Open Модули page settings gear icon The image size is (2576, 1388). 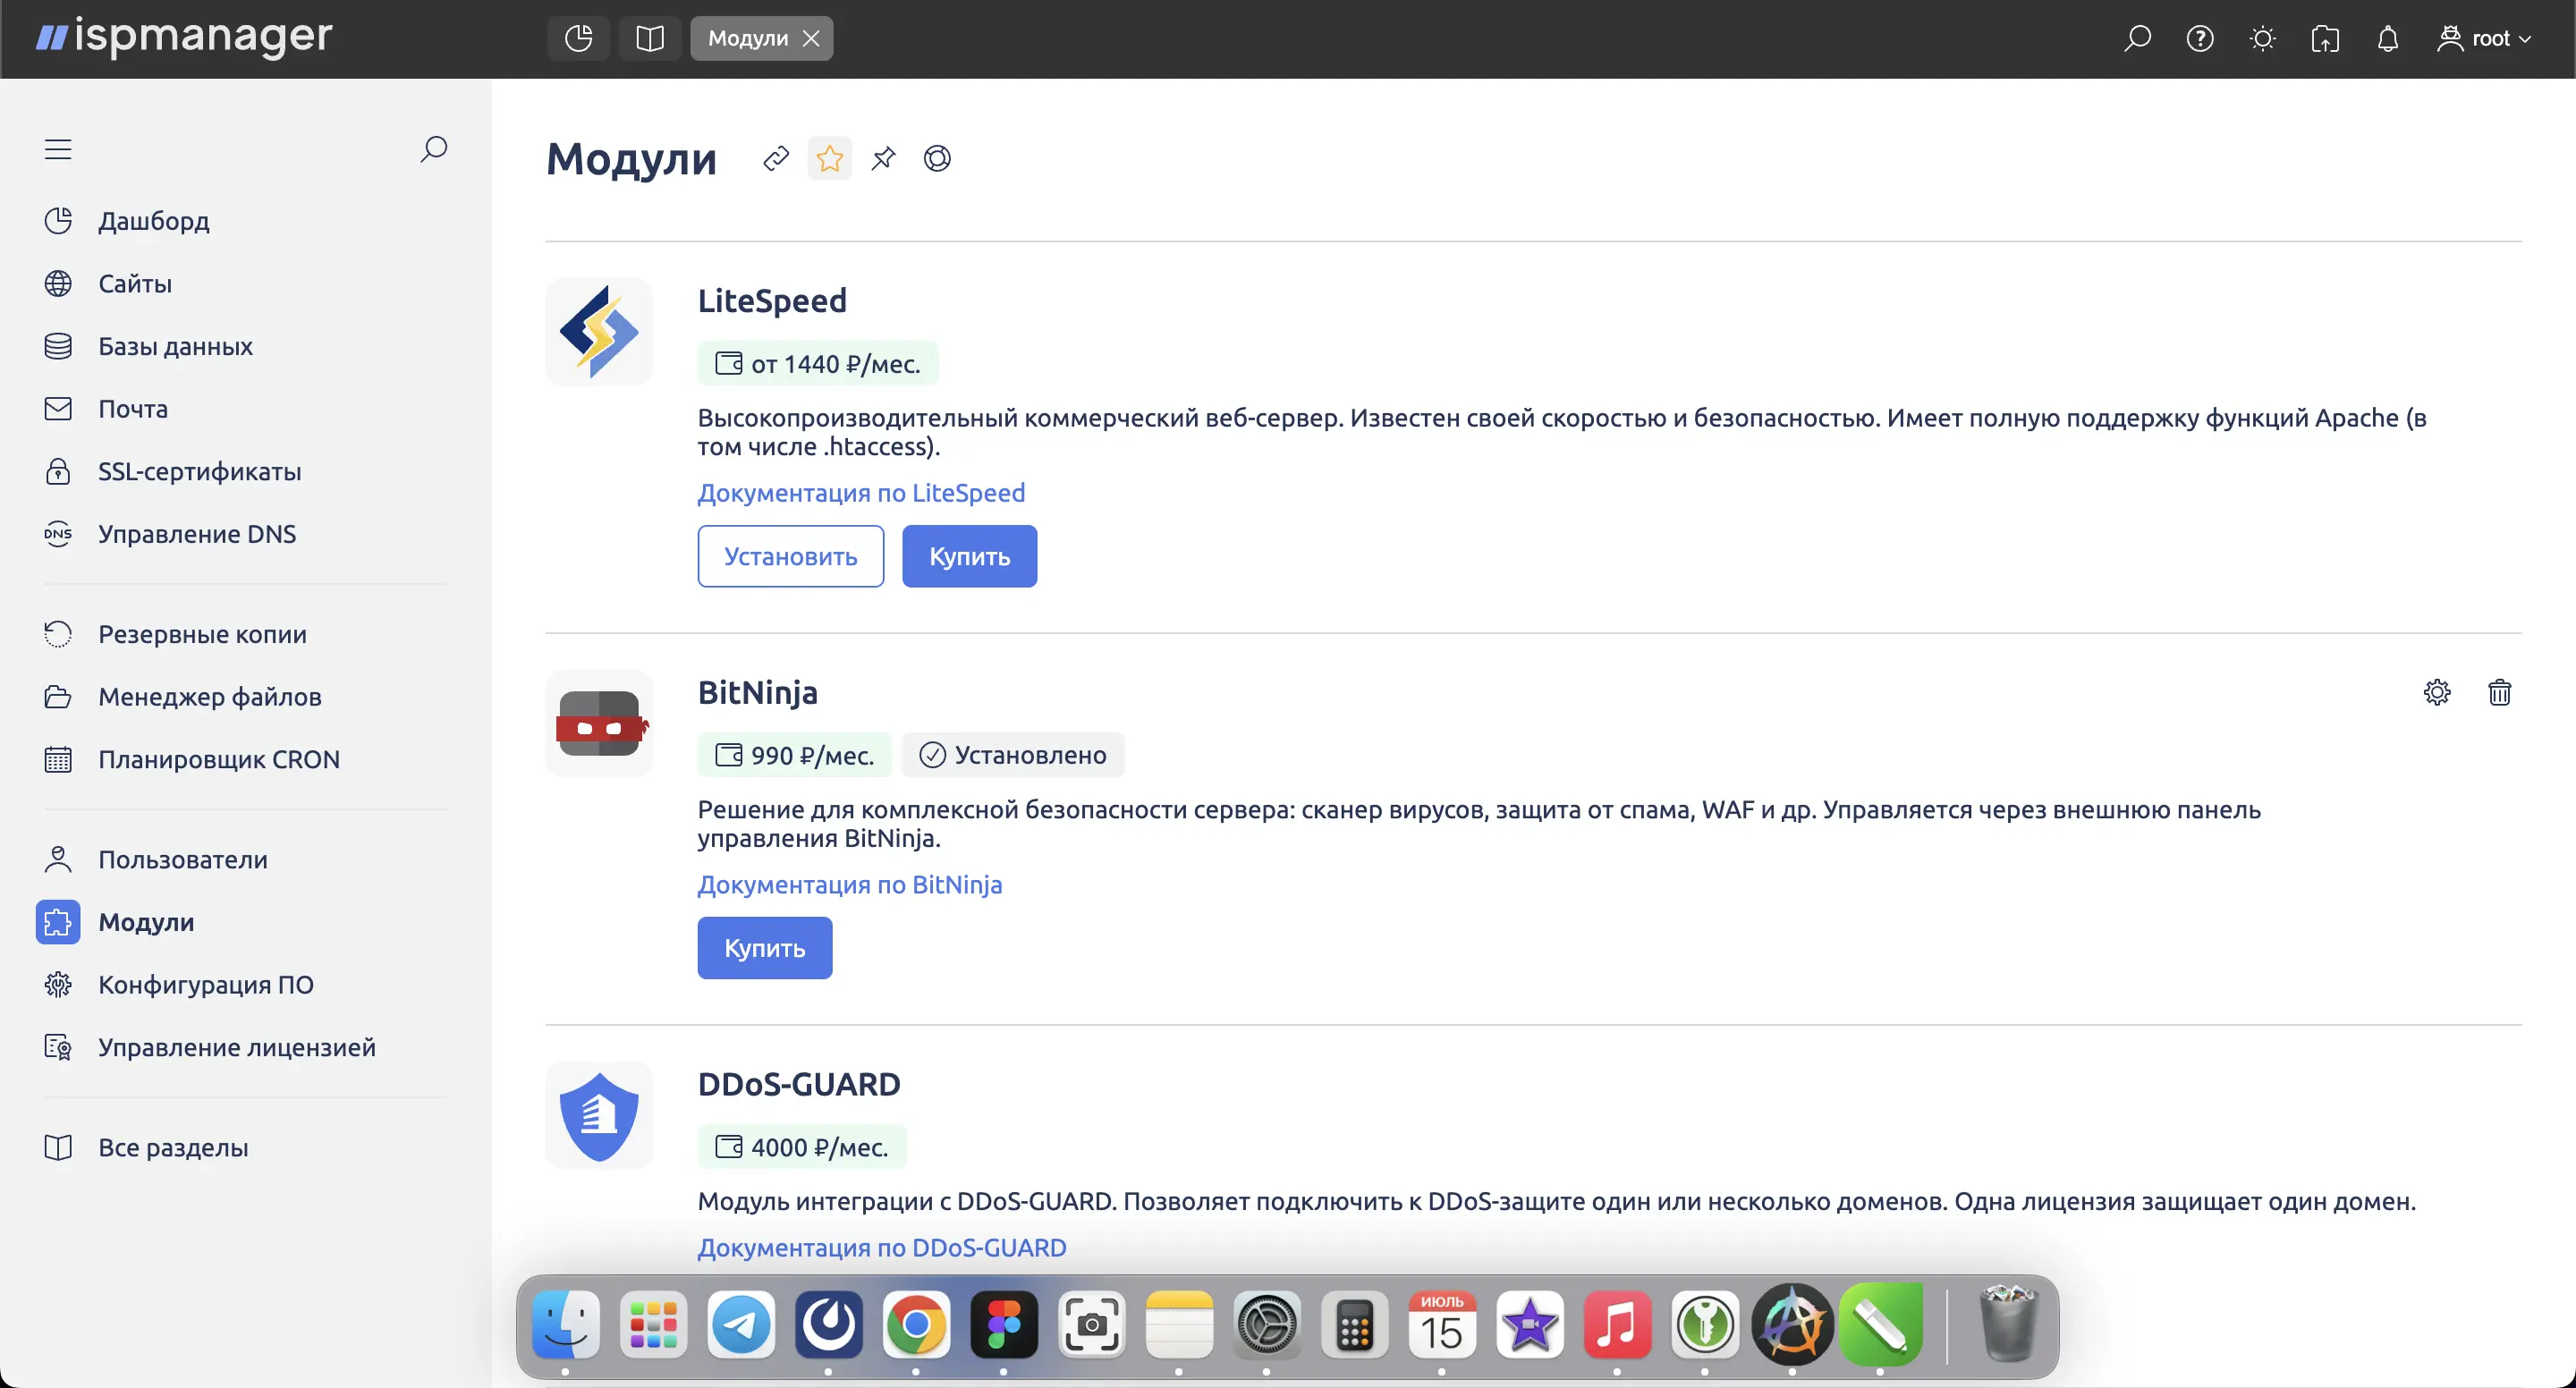(x=937, y=158)
